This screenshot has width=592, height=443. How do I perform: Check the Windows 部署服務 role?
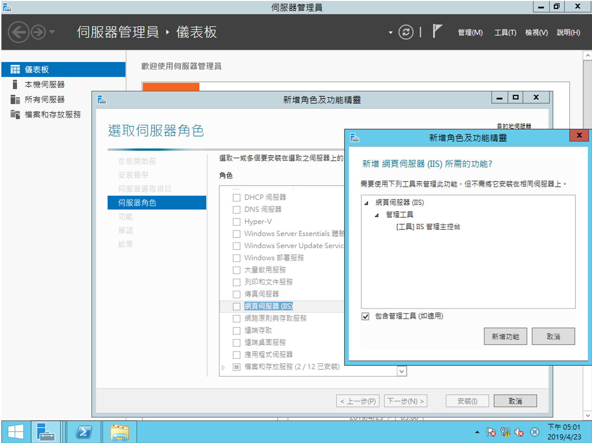coord(236,258)
